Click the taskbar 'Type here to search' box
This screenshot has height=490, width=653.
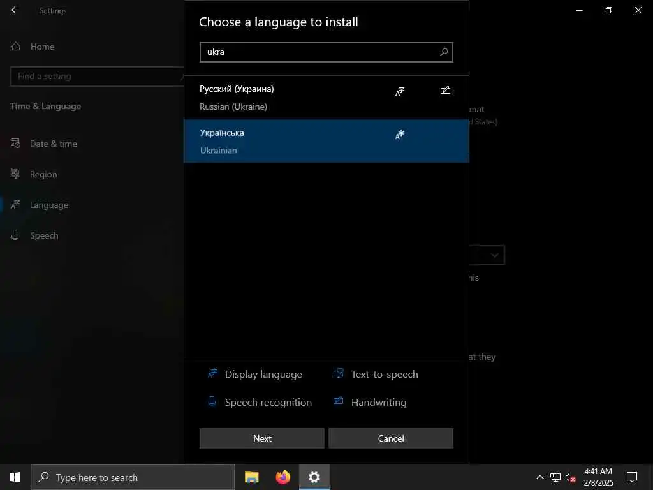pyautogui.click(x=133, y=477)
